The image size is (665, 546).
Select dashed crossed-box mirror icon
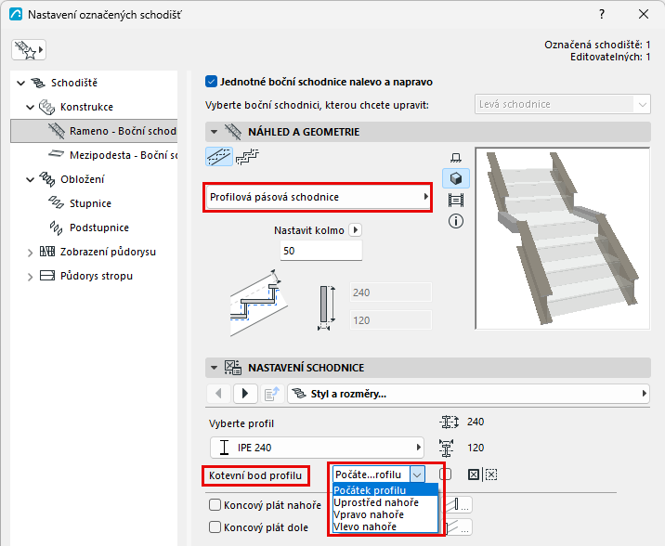pos(491,474)
